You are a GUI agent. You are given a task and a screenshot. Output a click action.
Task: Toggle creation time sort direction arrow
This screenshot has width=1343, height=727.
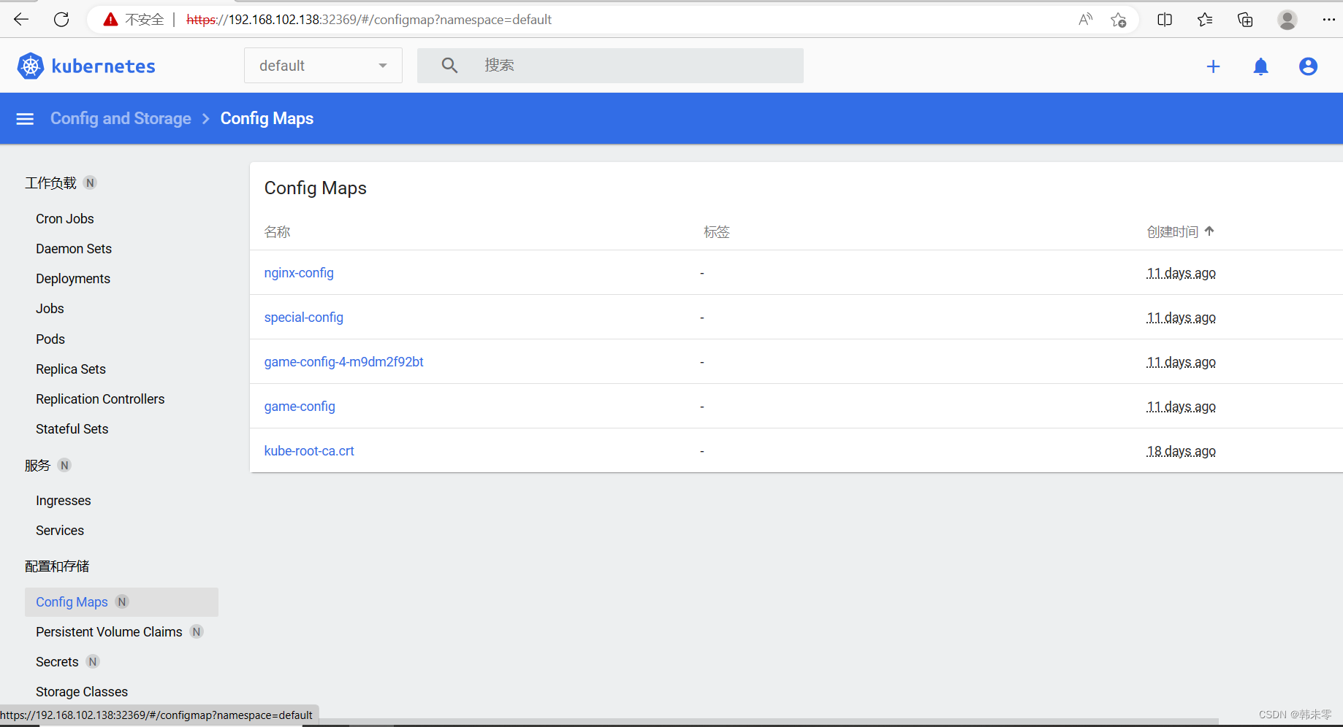pos(1210,231)
